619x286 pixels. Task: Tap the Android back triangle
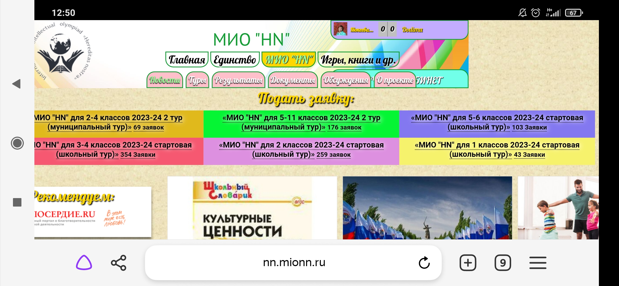16,84
